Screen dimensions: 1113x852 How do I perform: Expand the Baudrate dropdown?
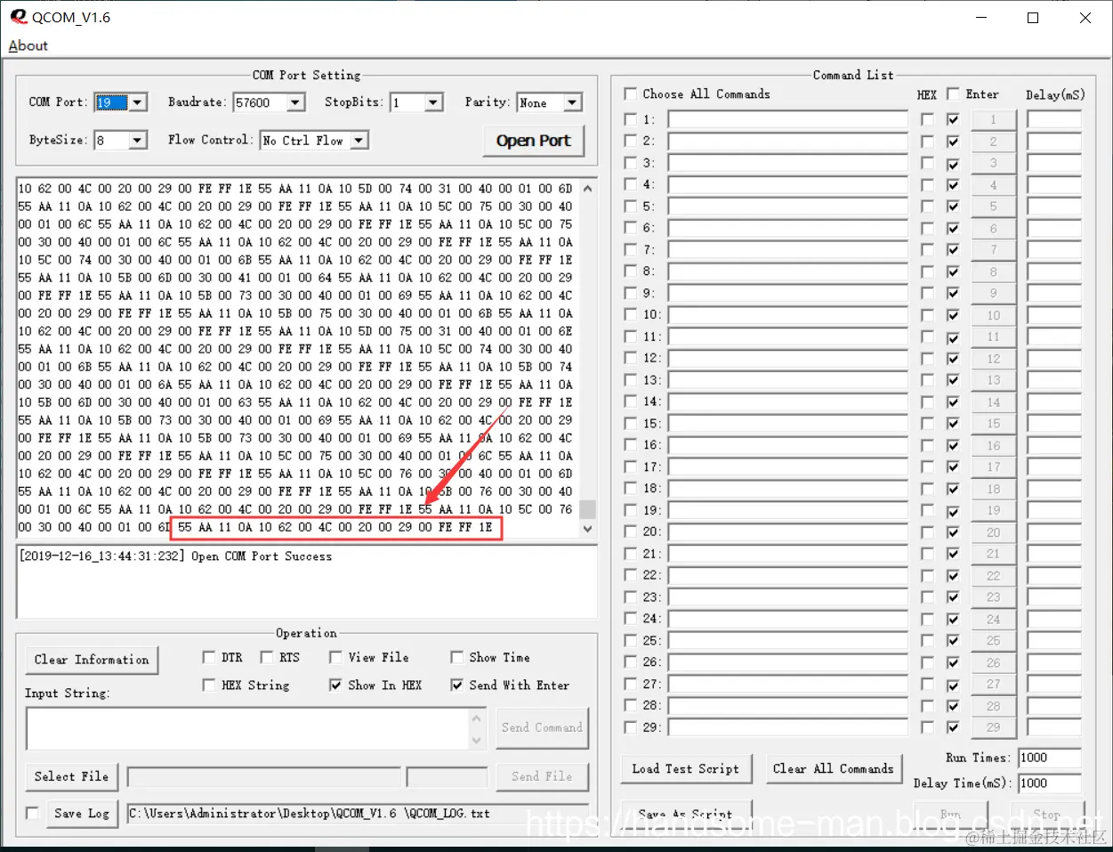296,102
